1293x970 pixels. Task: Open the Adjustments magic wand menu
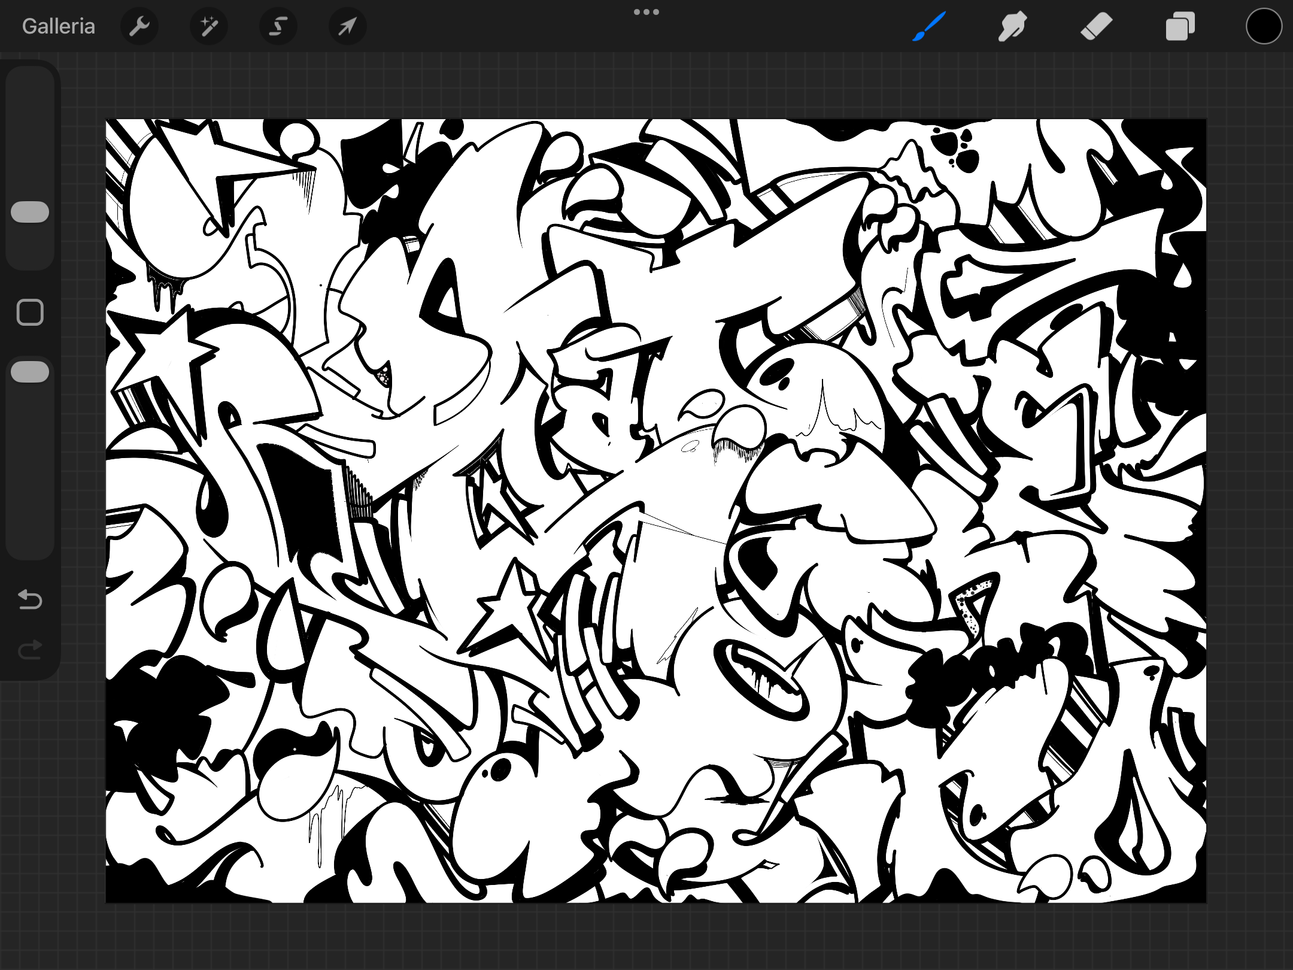pos(209,26)
